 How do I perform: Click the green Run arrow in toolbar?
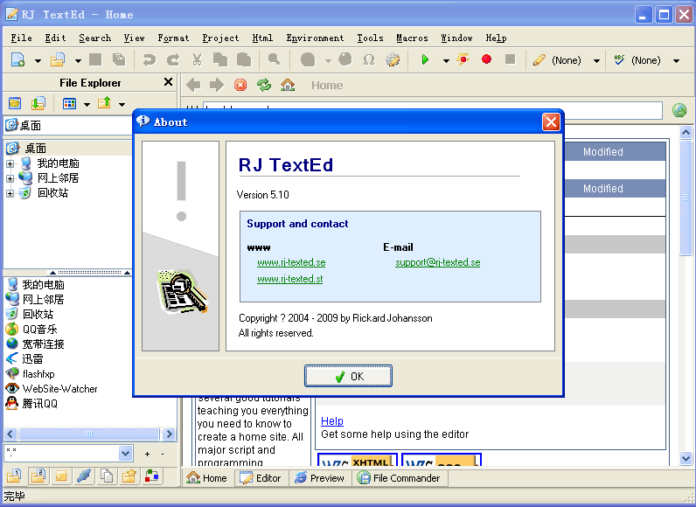425,60
